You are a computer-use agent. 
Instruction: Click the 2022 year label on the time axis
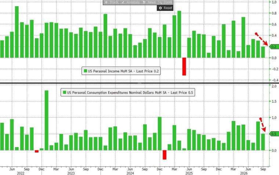tap(21, 173)
